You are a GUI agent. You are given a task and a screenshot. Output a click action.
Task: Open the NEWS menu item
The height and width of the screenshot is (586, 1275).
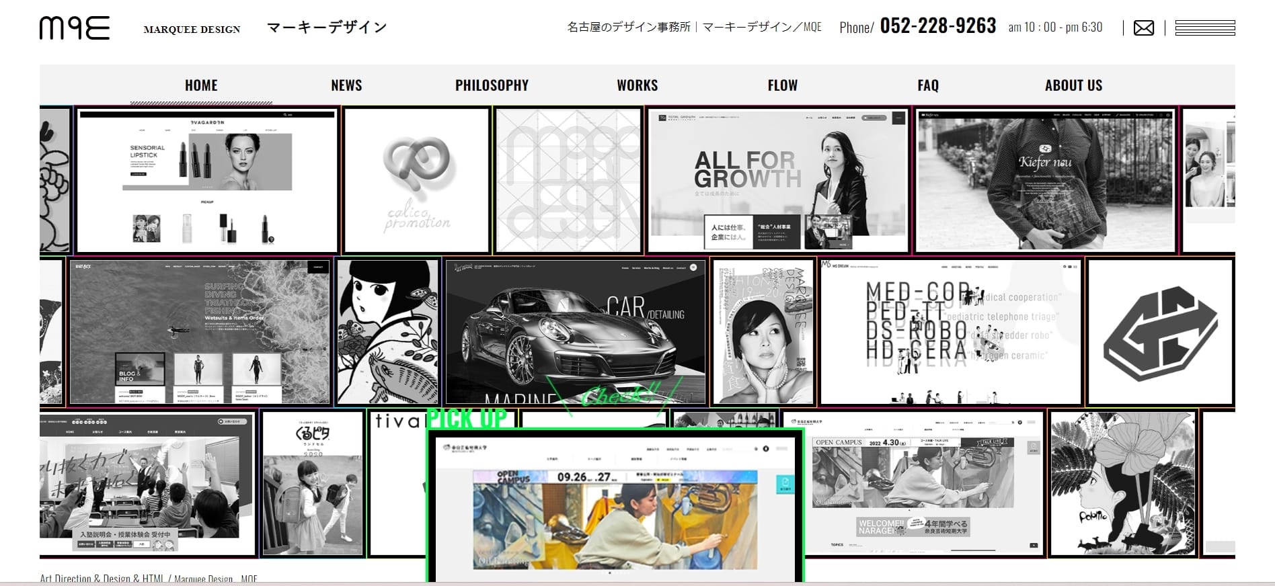pyautogui.click(x=346, y=85)
